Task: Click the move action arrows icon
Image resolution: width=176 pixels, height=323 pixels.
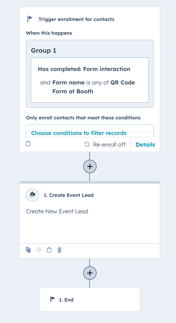Action: point(39,250)
